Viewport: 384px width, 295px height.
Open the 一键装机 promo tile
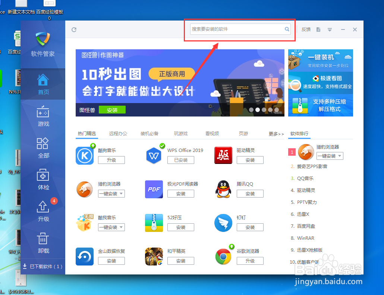point(321,60)
